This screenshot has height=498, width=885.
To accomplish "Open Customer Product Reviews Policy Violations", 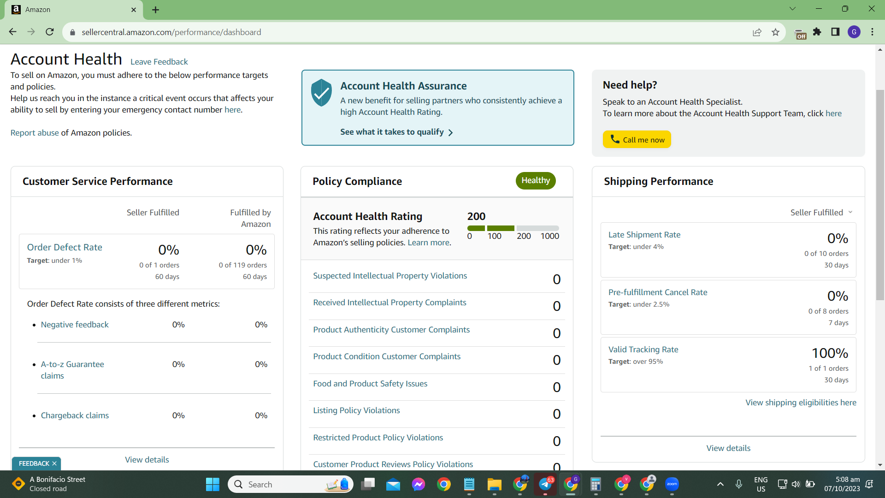I will (393, 464).
